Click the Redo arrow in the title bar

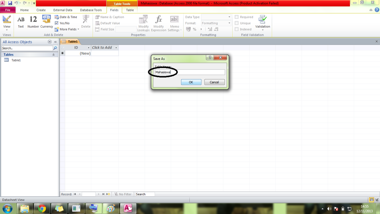click(25, 3)
